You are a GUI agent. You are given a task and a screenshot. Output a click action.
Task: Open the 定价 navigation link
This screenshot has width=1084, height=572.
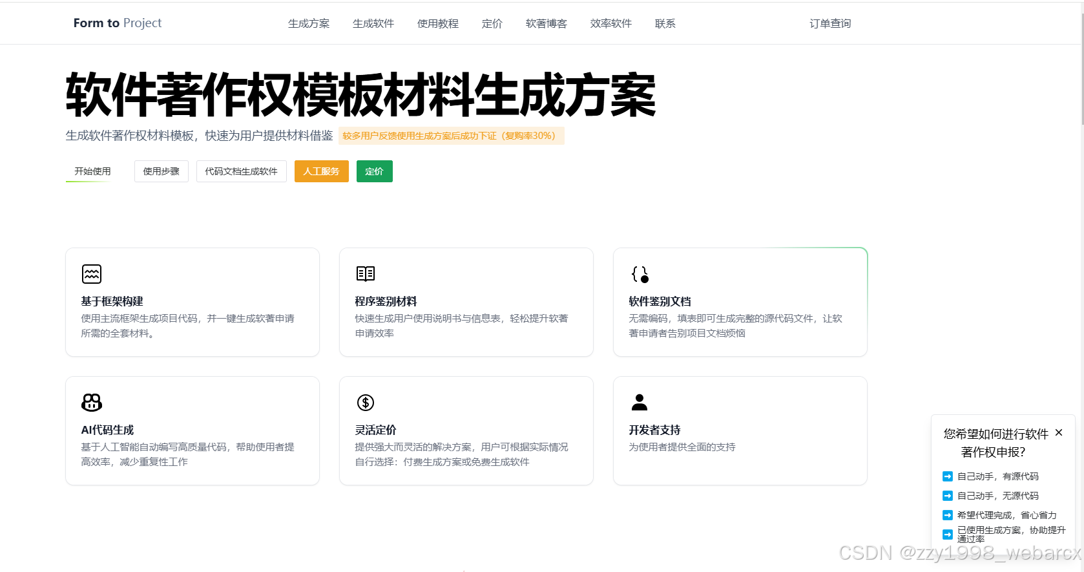(492, 24)
